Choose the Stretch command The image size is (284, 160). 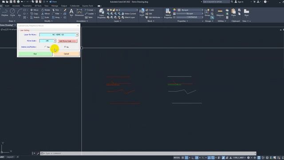tap(35, 17)
